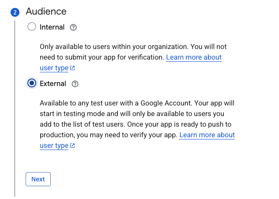Viewport: 279px width, 199px height.
Task: Open 'Learn more about' link in External section
Action: tap(207, 135)
